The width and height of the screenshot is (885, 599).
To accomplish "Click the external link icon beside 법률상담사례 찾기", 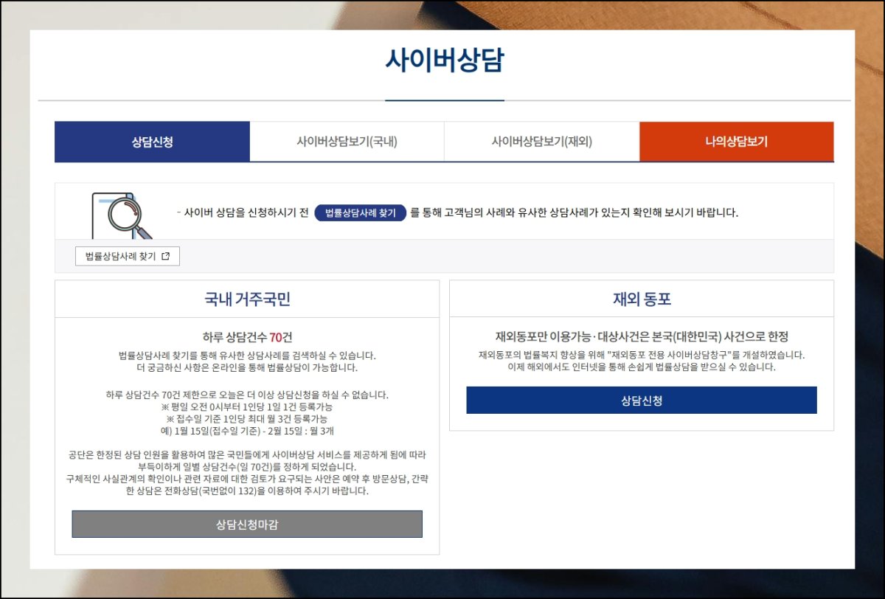I will [x=166, y=256].
